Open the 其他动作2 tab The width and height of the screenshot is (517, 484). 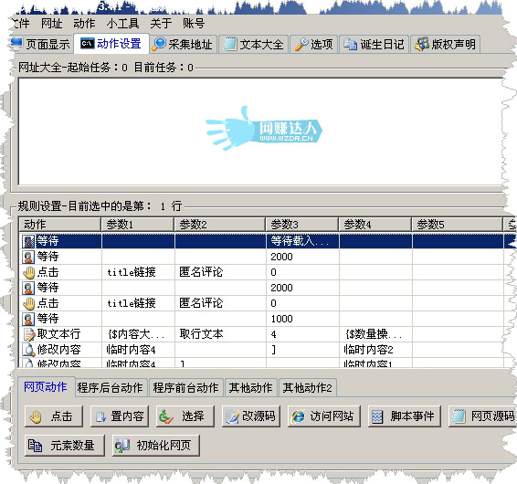(307, 388)
